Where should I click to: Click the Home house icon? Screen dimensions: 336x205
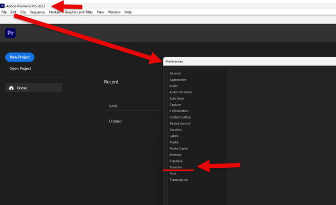click(x=11, y=88)
